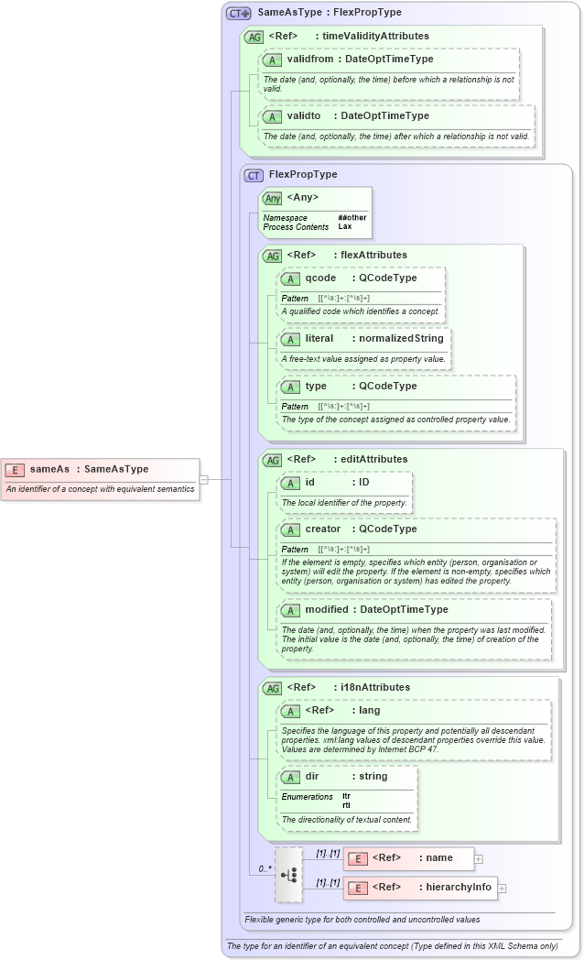Click the creator Pattern value
The width and height of the screenshot is (584, 960).
pos(343,550)
